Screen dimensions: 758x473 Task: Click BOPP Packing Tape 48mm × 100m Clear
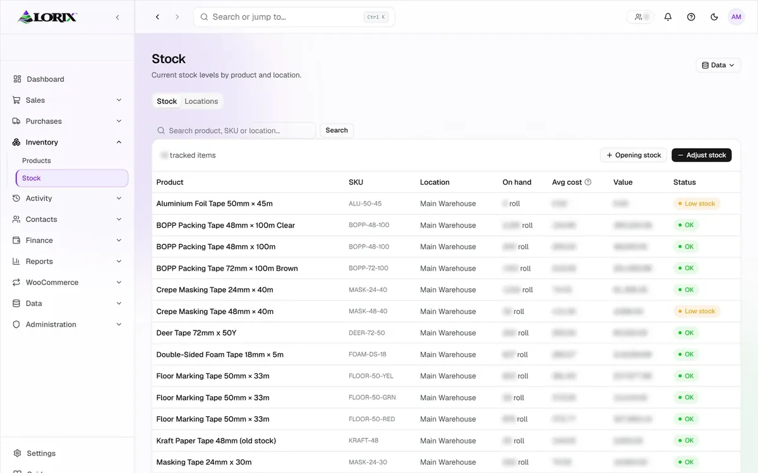(226, 225)
